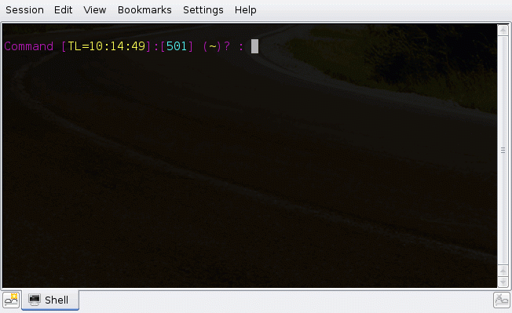The height and width of the screenshot is (313, 512).
Task: Click the terminal block cursor
Action: click(254, 46)
